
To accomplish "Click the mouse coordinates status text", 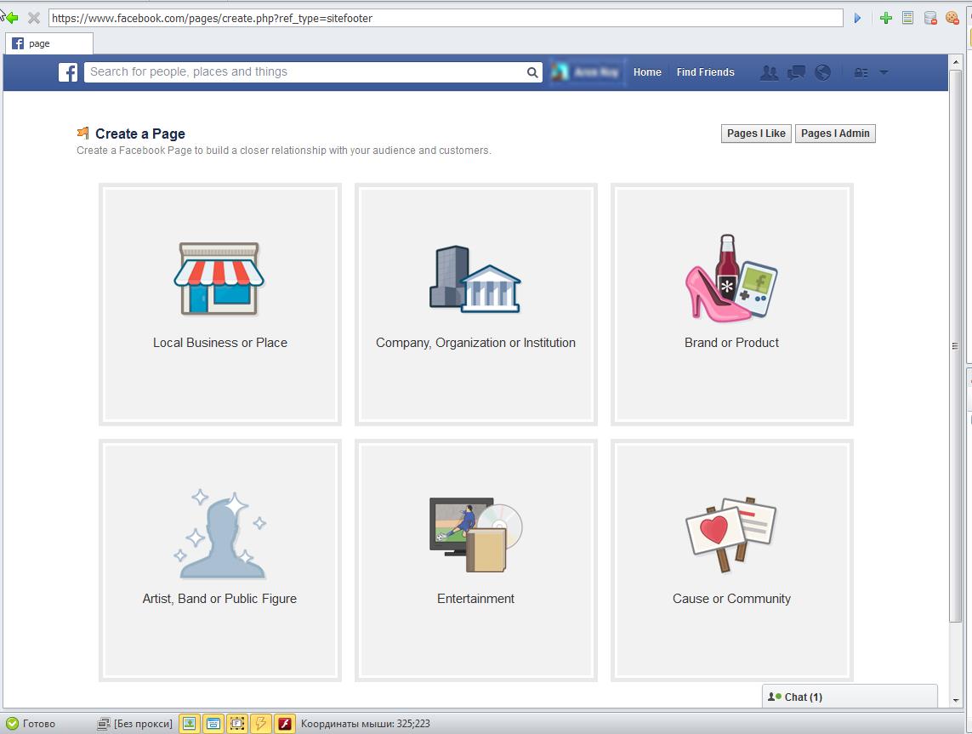I will [x=365, y=724].
